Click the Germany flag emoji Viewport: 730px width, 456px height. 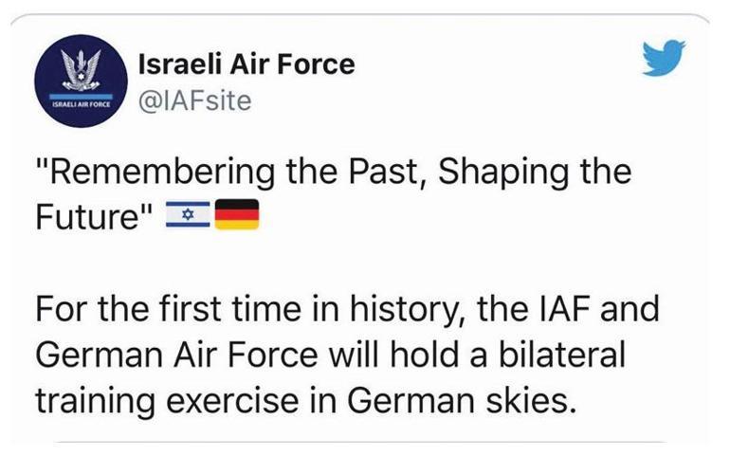(x=237, y=218)
